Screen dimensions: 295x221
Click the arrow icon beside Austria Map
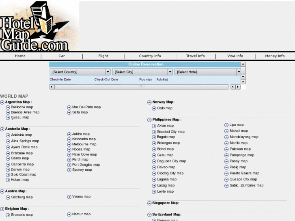(2, 191)
